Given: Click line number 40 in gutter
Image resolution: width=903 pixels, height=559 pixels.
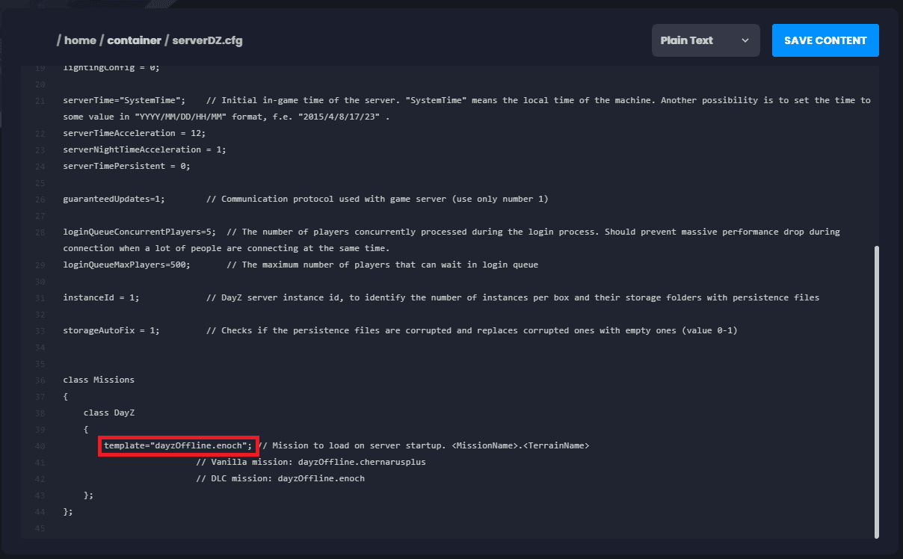Looking at the screenshot, I should [40, 446].
